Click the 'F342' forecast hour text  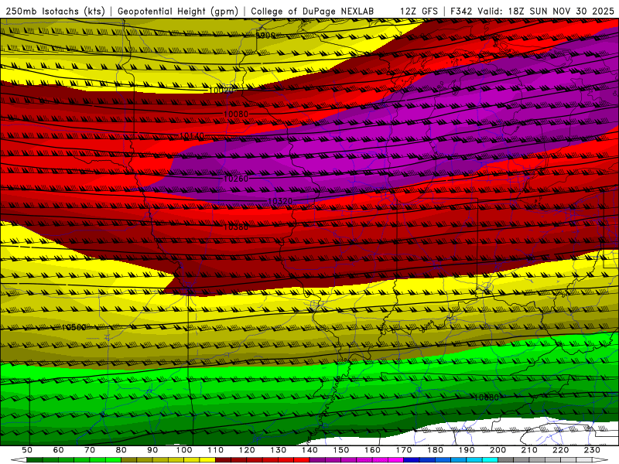[462, 11]
